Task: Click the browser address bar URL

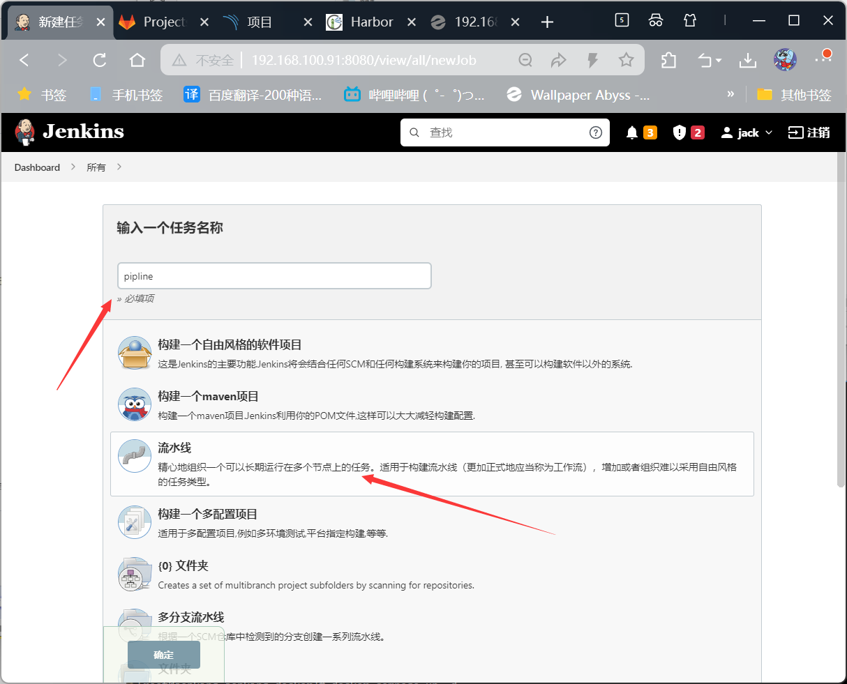Action: (x=364, y=60)
